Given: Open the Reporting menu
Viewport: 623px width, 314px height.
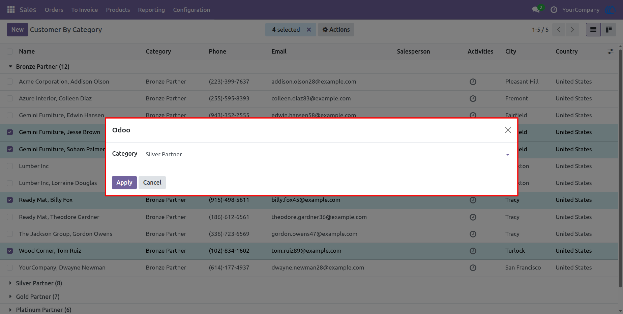Looking at the screenshot, I should [x=151, y=10].
